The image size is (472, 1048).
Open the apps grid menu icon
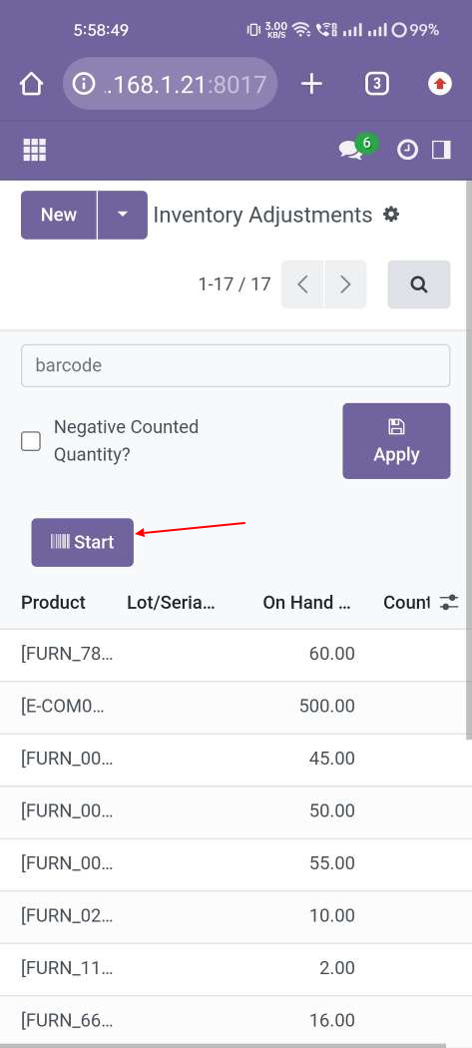point(35,150)
